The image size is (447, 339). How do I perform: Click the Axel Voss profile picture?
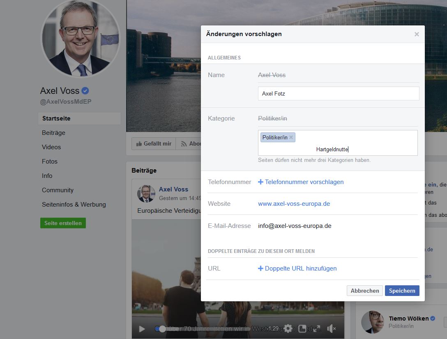point(81,38)
